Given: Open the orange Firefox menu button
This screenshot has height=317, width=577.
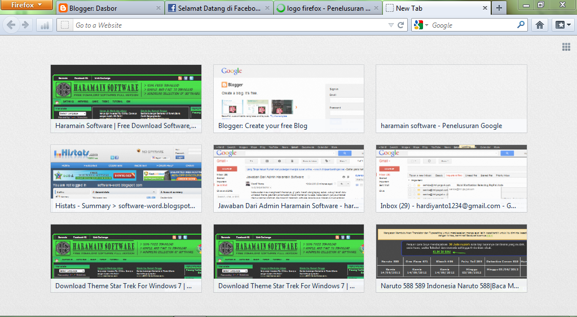Looking at the screenshot, I should 27,5.
